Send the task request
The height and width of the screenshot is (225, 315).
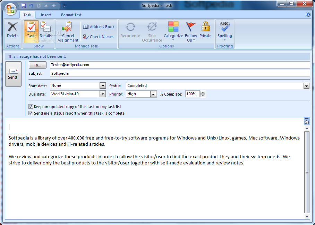[x=13, y=74]
